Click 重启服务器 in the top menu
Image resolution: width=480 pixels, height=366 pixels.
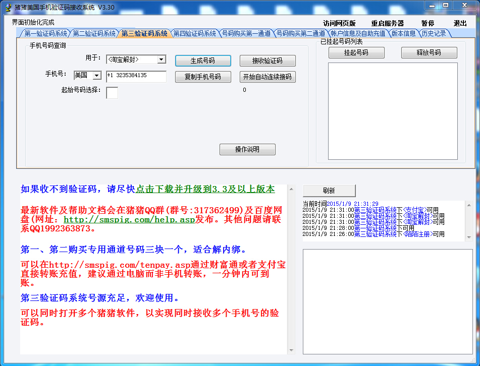(388, 23)
